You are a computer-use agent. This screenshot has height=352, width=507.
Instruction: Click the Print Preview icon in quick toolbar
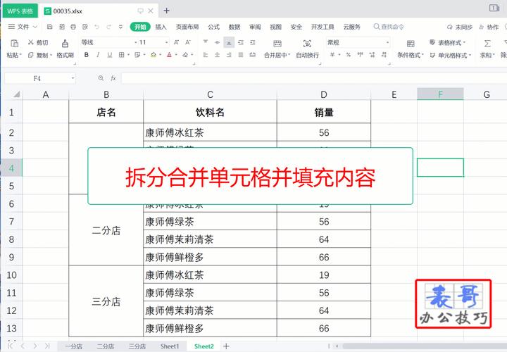pyautogui.click(x=85, y=27)
